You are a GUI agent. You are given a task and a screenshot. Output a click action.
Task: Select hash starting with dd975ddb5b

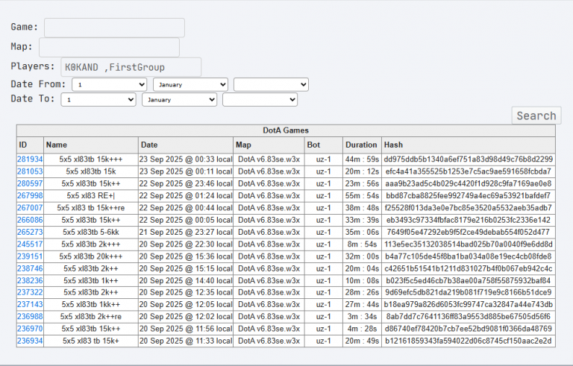coord(469,160)
